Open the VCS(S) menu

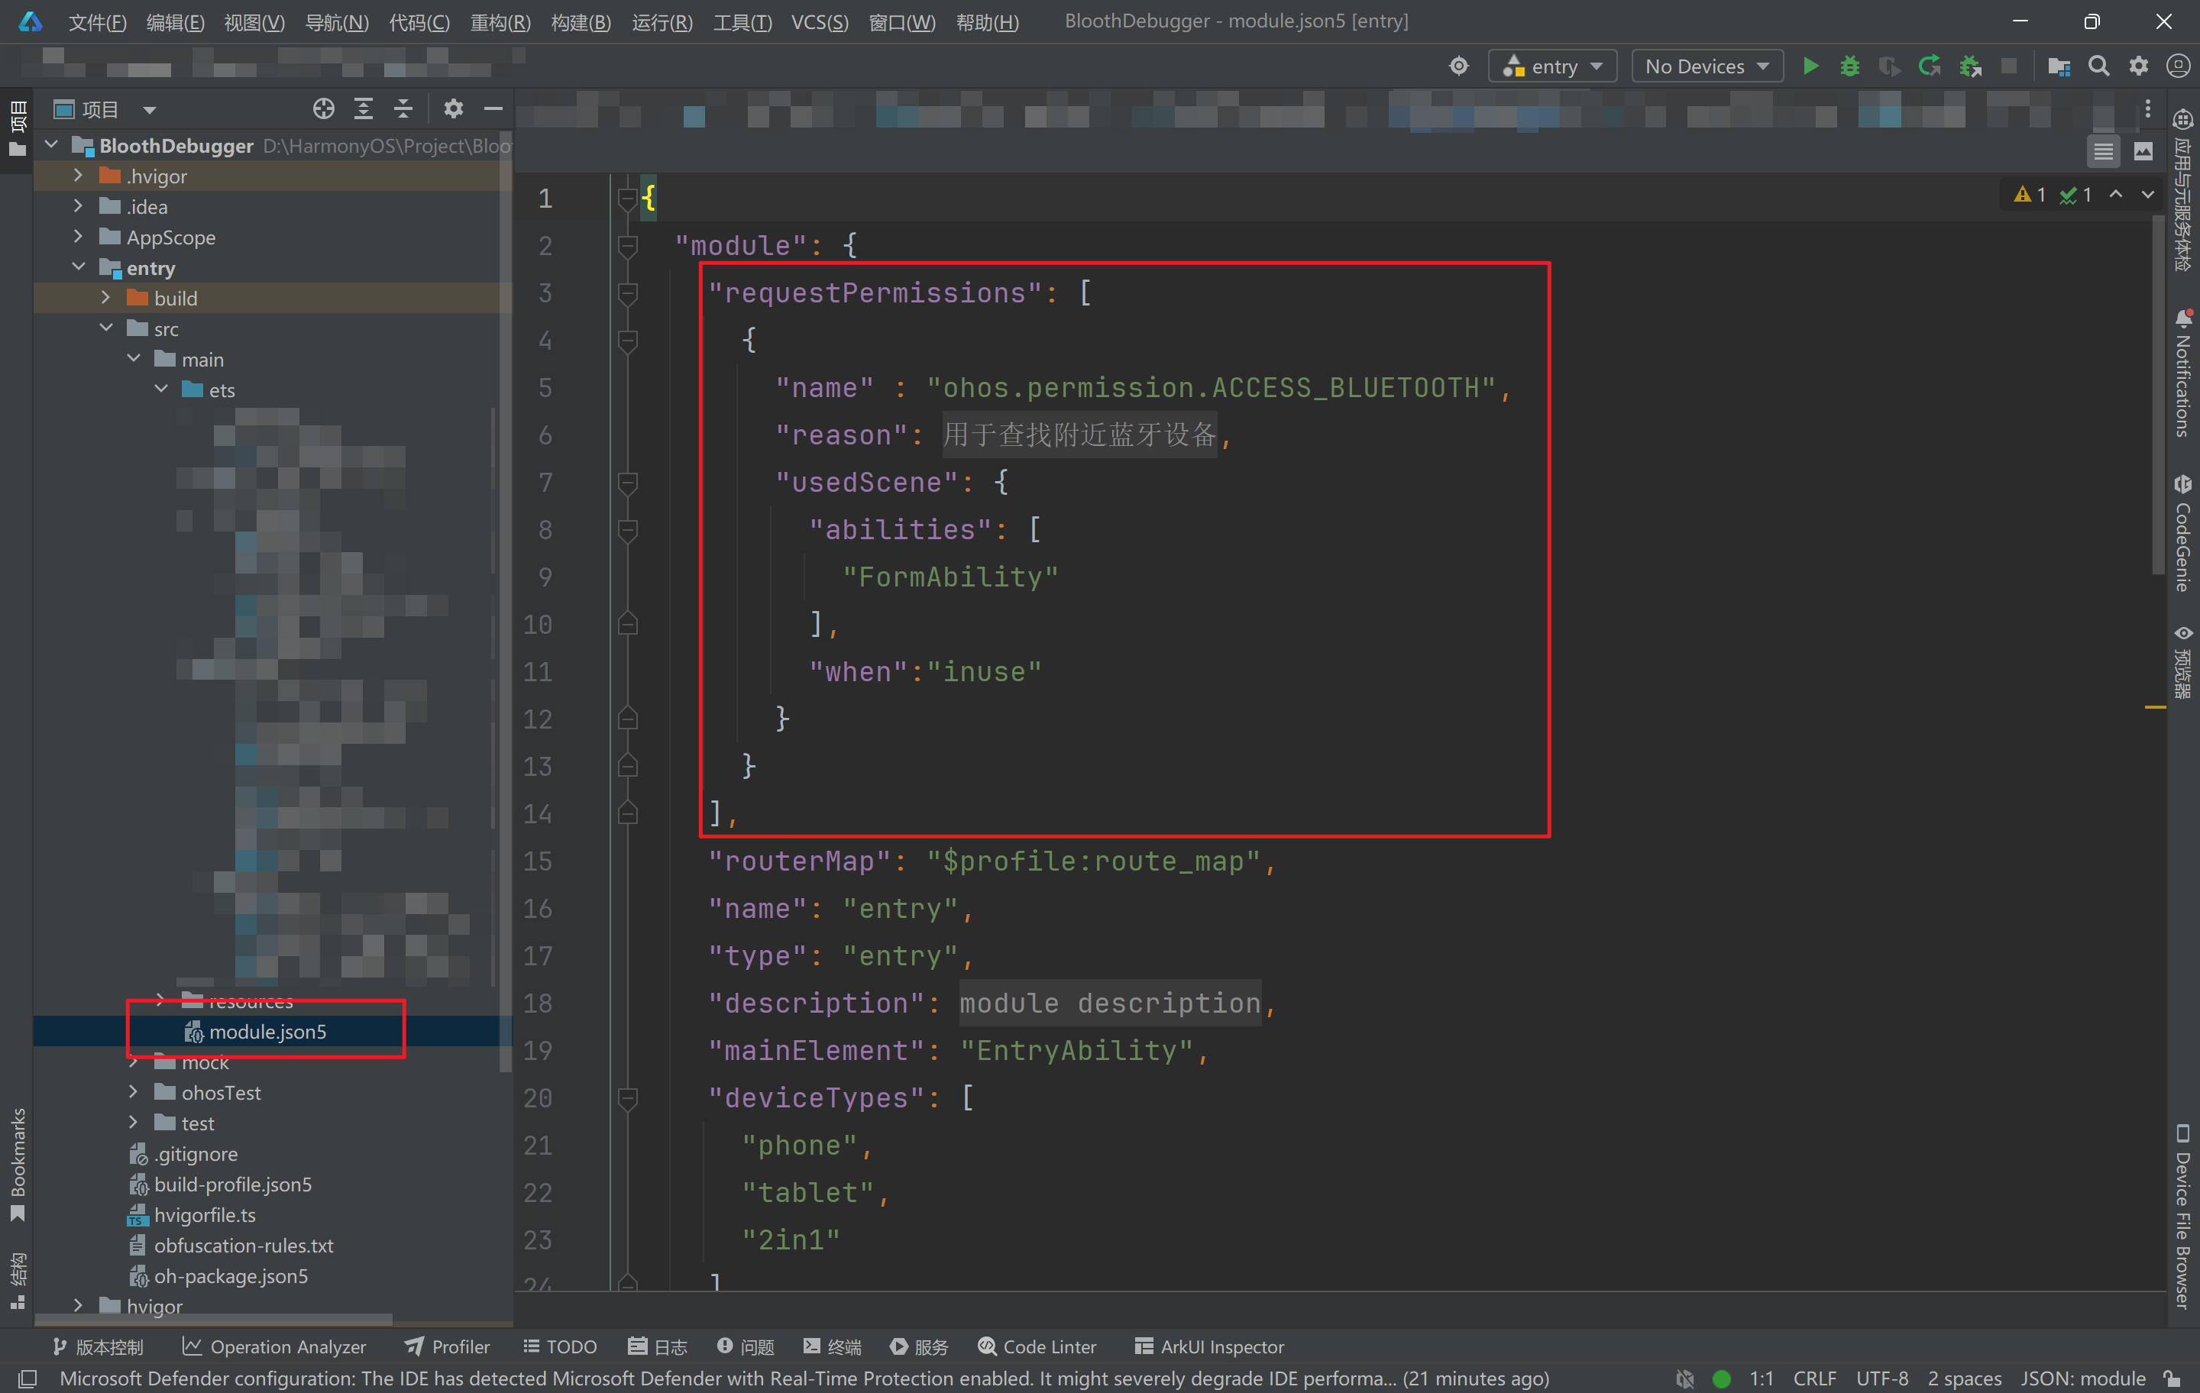tap(819, 22)
